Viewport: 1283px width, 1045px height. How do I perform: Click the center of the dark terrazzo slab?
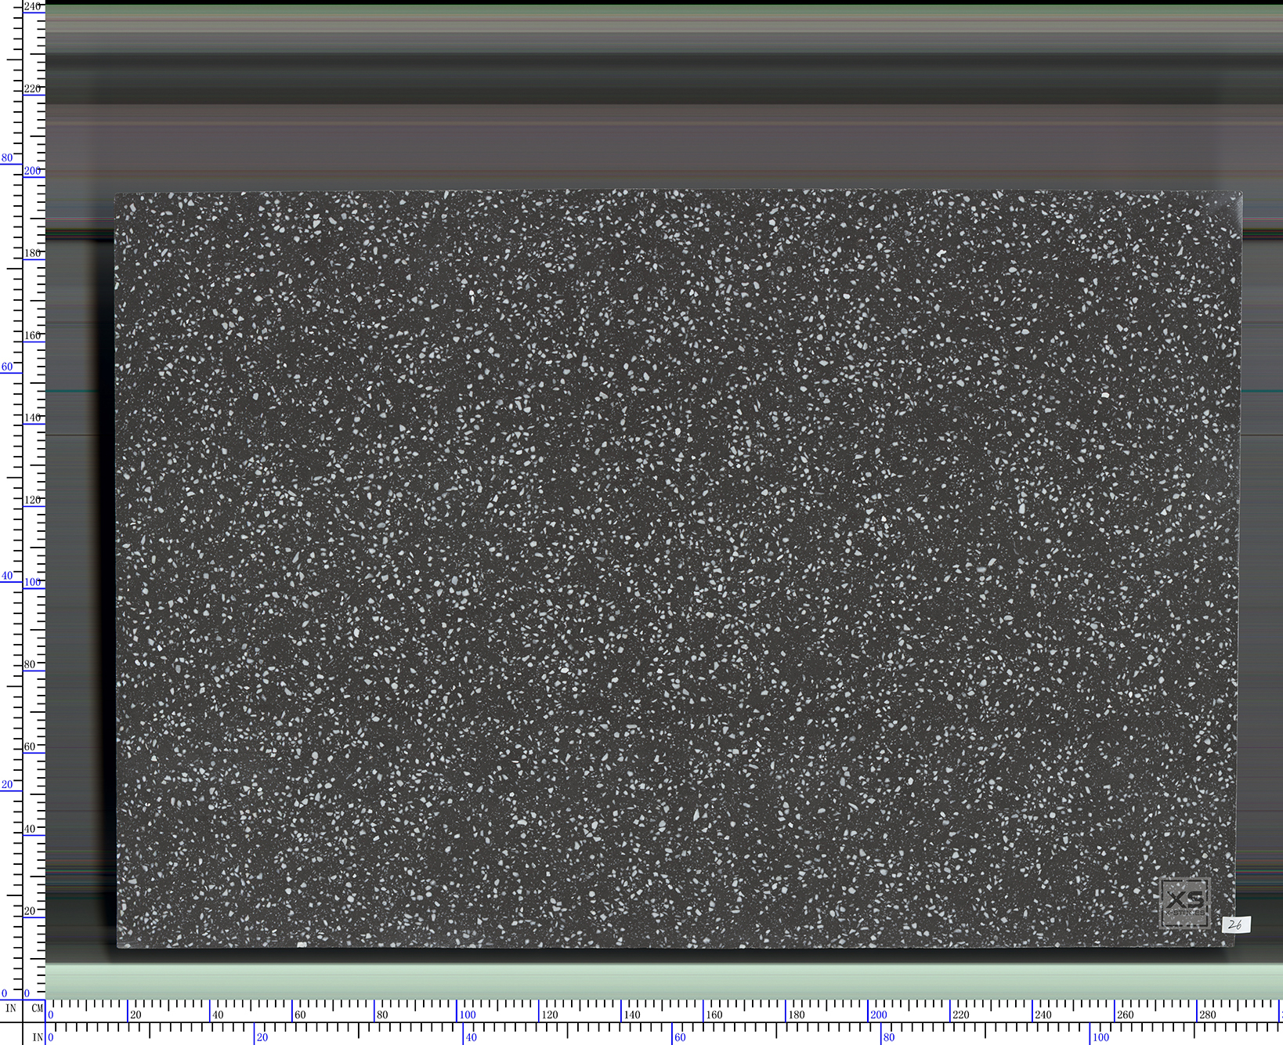678,570
